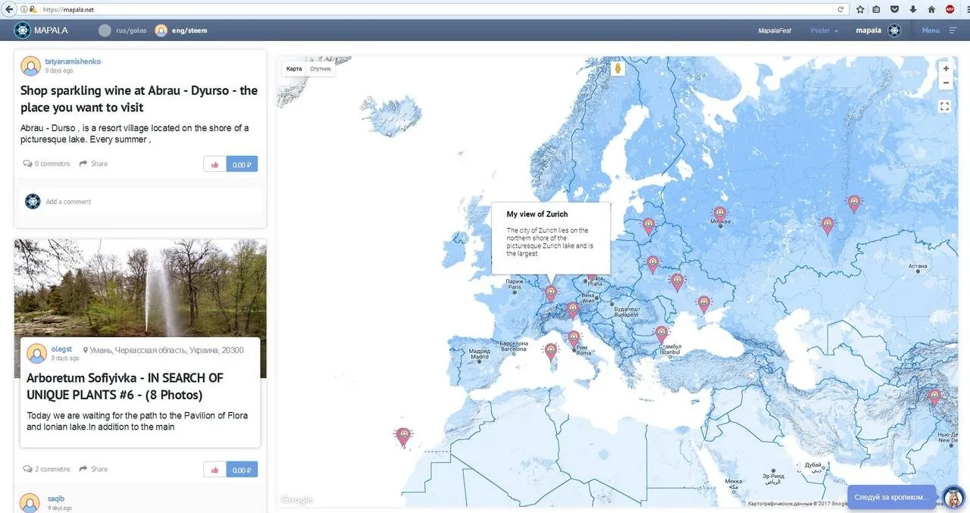Viewport: 970px width, 513px height.
Task: Switch to rus/golos network
Action: coord(122,30)
